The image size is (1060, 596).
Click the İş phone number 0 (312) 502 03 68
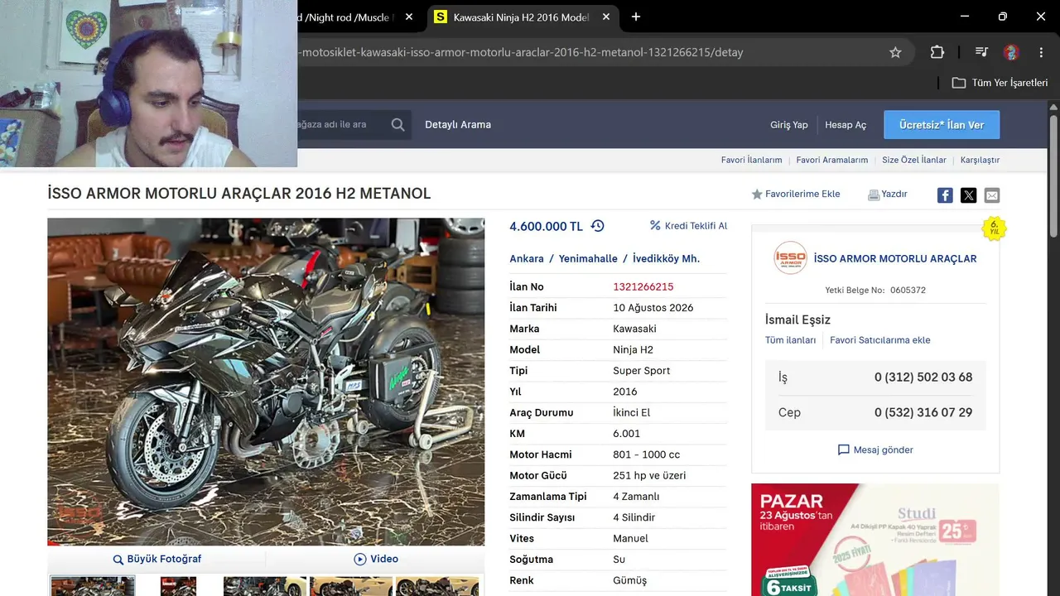[923, 377]
